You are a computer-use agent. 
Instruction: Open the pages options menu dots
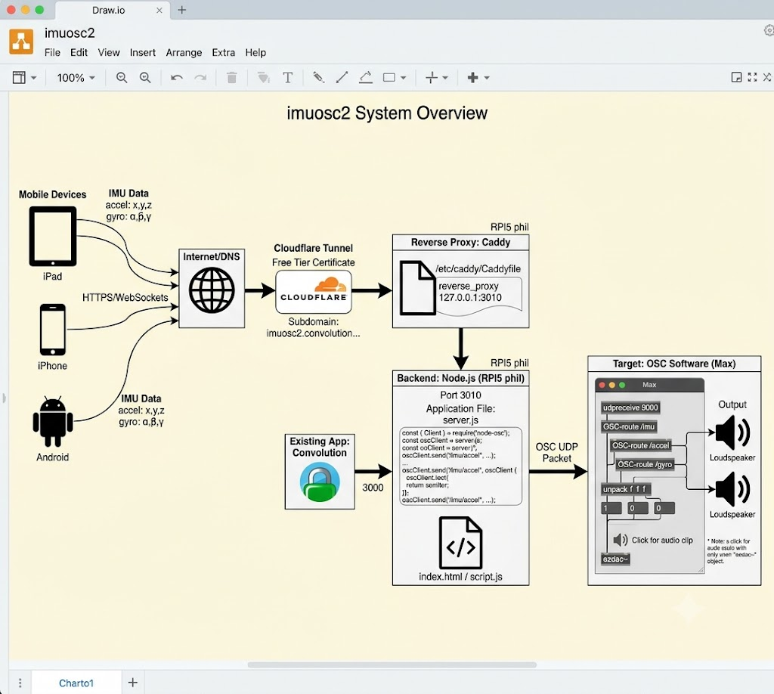click(20, 683)
